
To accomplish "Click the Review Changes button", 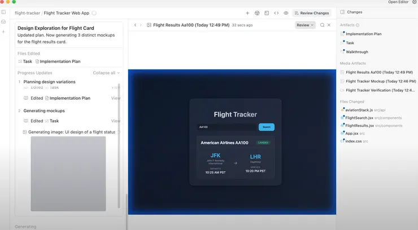I will (x=312, y=13).
